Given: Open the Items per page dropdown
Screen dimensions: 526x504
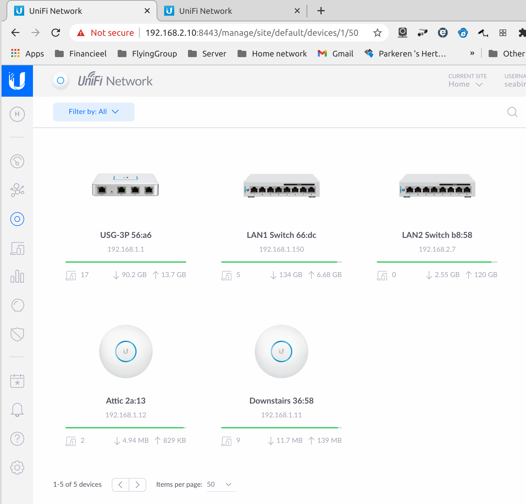Looking at the screenshot, I should [x=221, y=485].
